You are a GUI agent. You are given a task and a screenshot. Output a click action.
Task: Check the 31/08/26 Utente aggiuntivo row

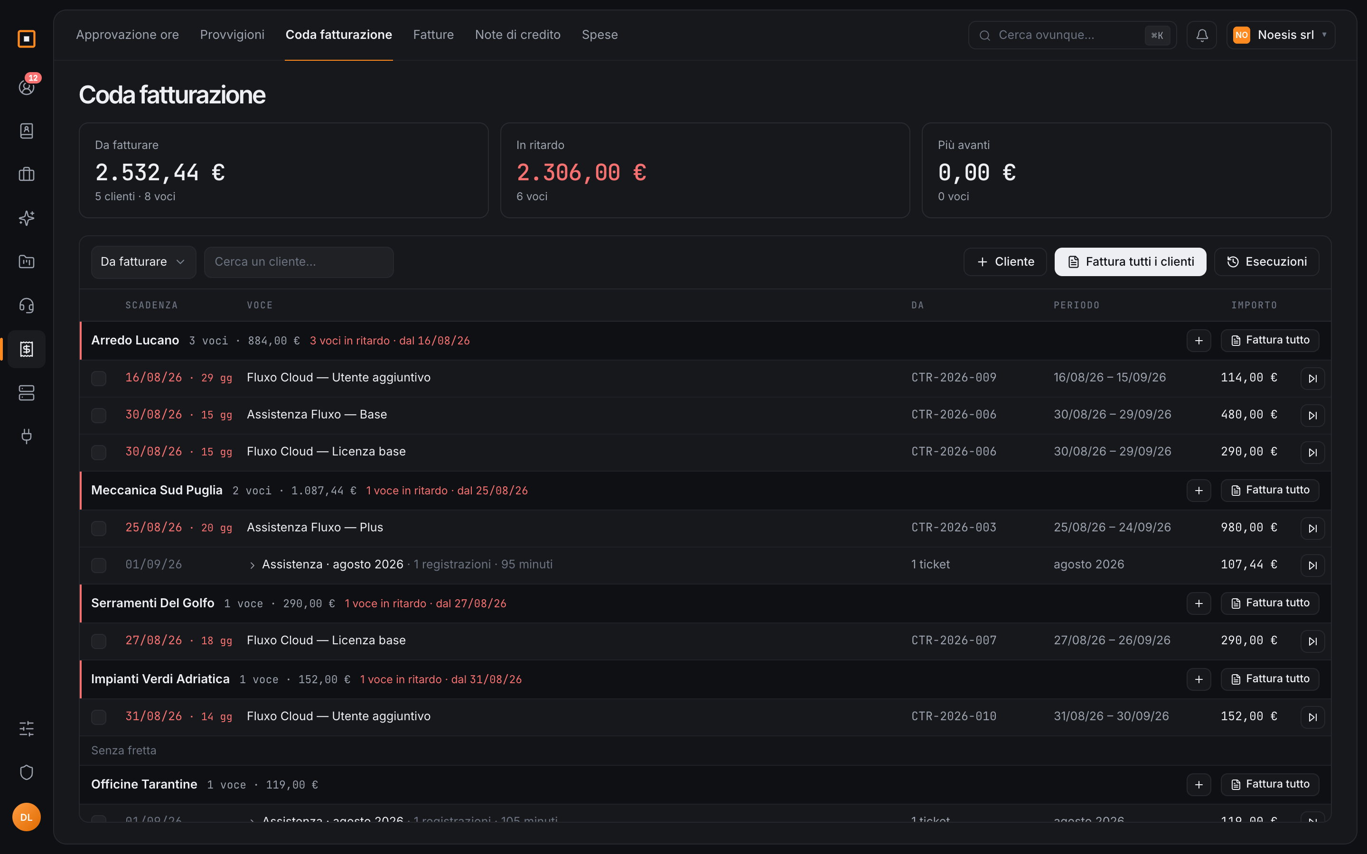99,717
